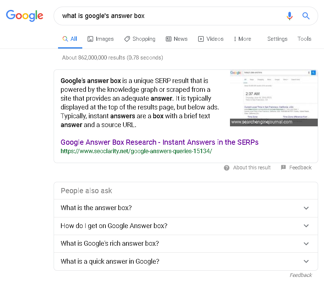
Task: Click the News tab icon
Action: (x=169, y=39)
